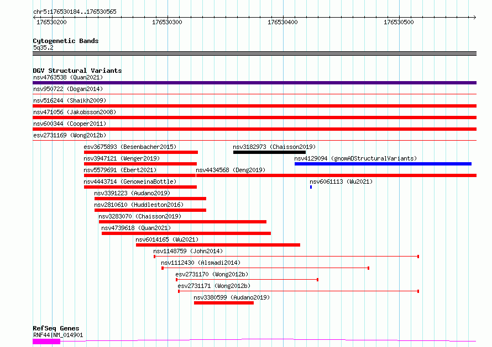Open nsv6061113 (Wu2021) variant label
The width and height of the screenshot is (492, 347).
(x=341, y=181)
